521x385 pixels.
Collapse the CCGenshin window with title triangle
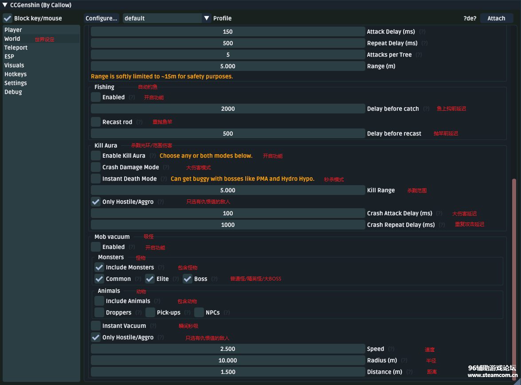click(5, 5)
